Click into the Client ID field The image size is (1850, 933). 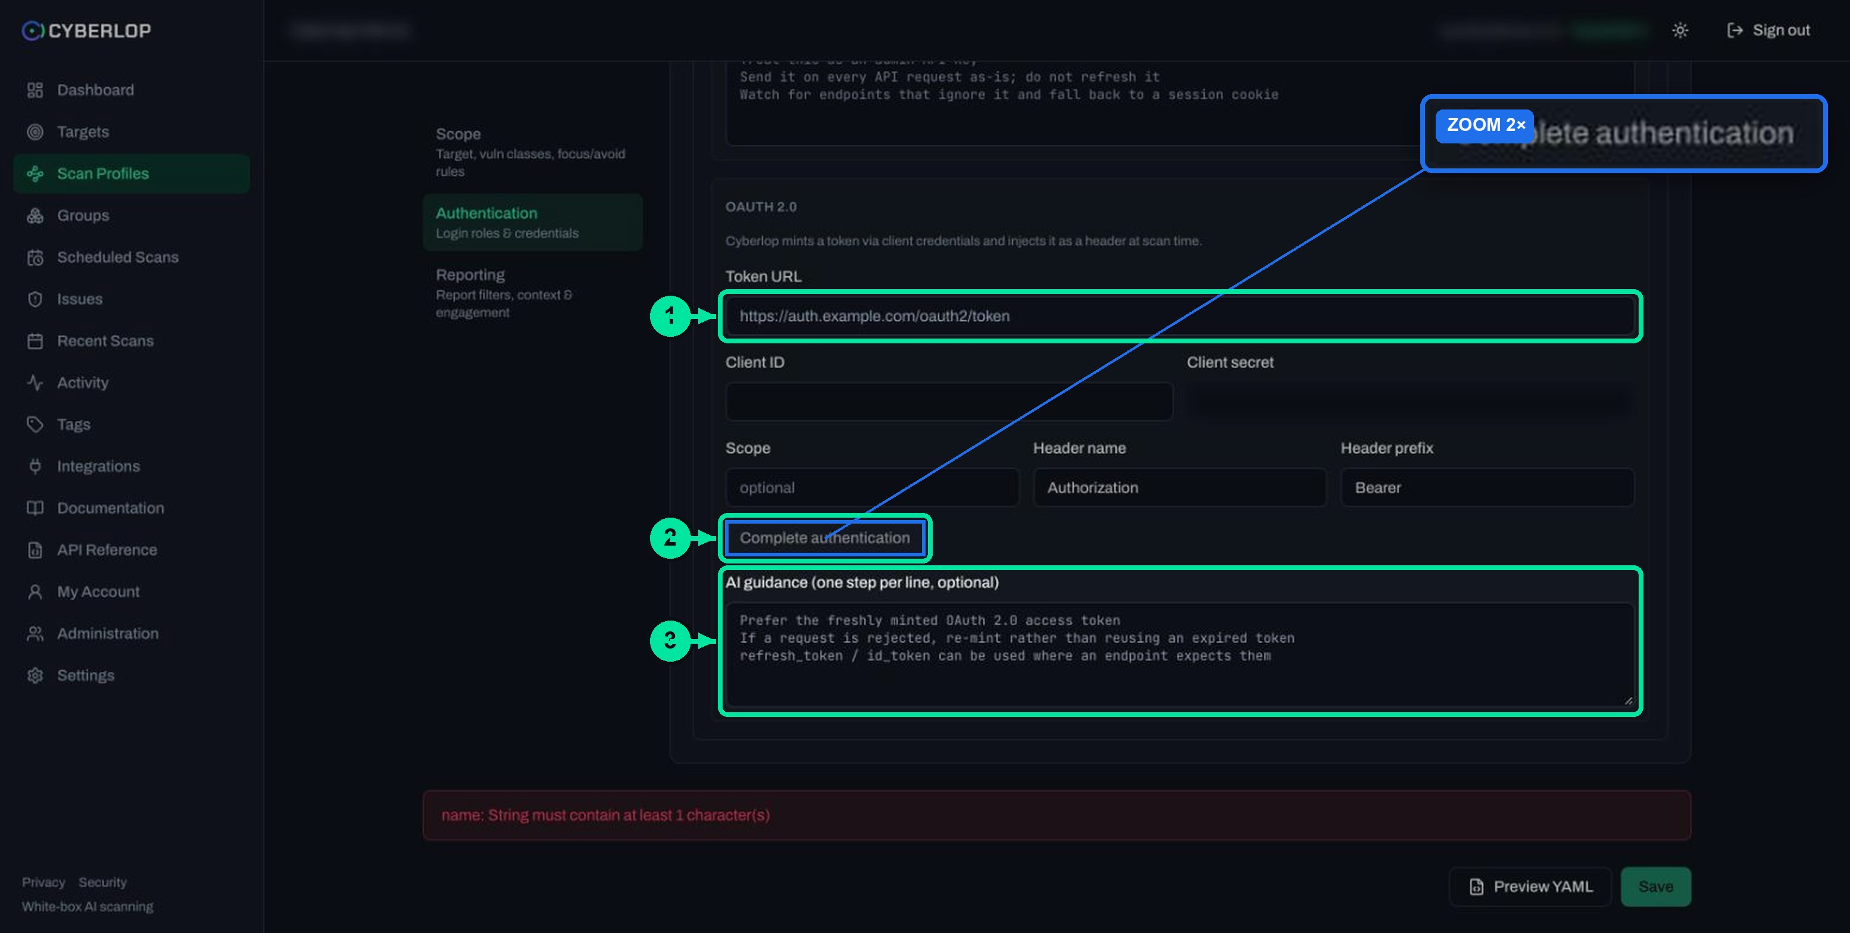(949, 402)
